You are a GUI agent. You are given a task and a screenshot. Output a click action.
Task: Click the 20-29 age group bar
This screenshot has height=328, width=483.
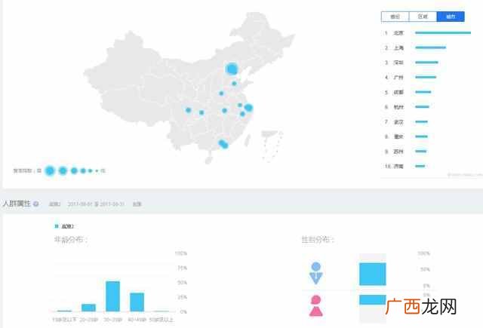coord(88,308)
